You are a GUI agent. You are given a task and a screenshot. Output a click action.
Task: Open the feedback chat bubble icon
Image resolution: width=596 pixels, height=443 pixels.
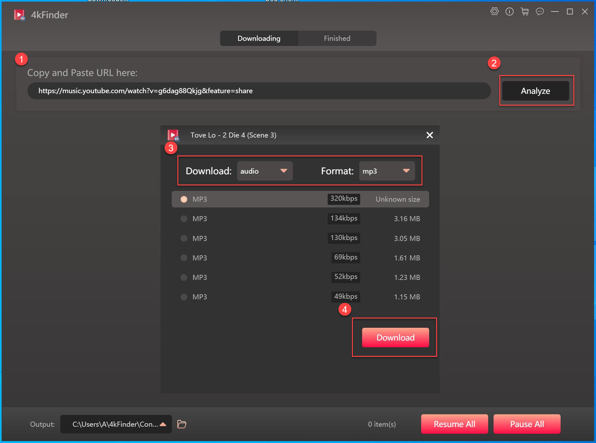click(x=540, y=12)
